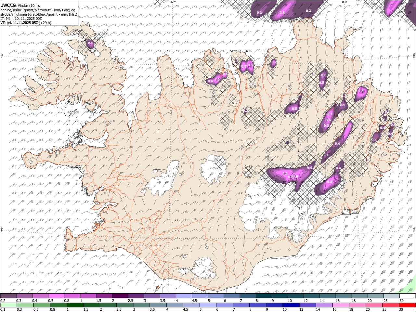
Task: Pick the darkest green 1–1.5 swatch in lower legend
Action: tap(75, 305)
